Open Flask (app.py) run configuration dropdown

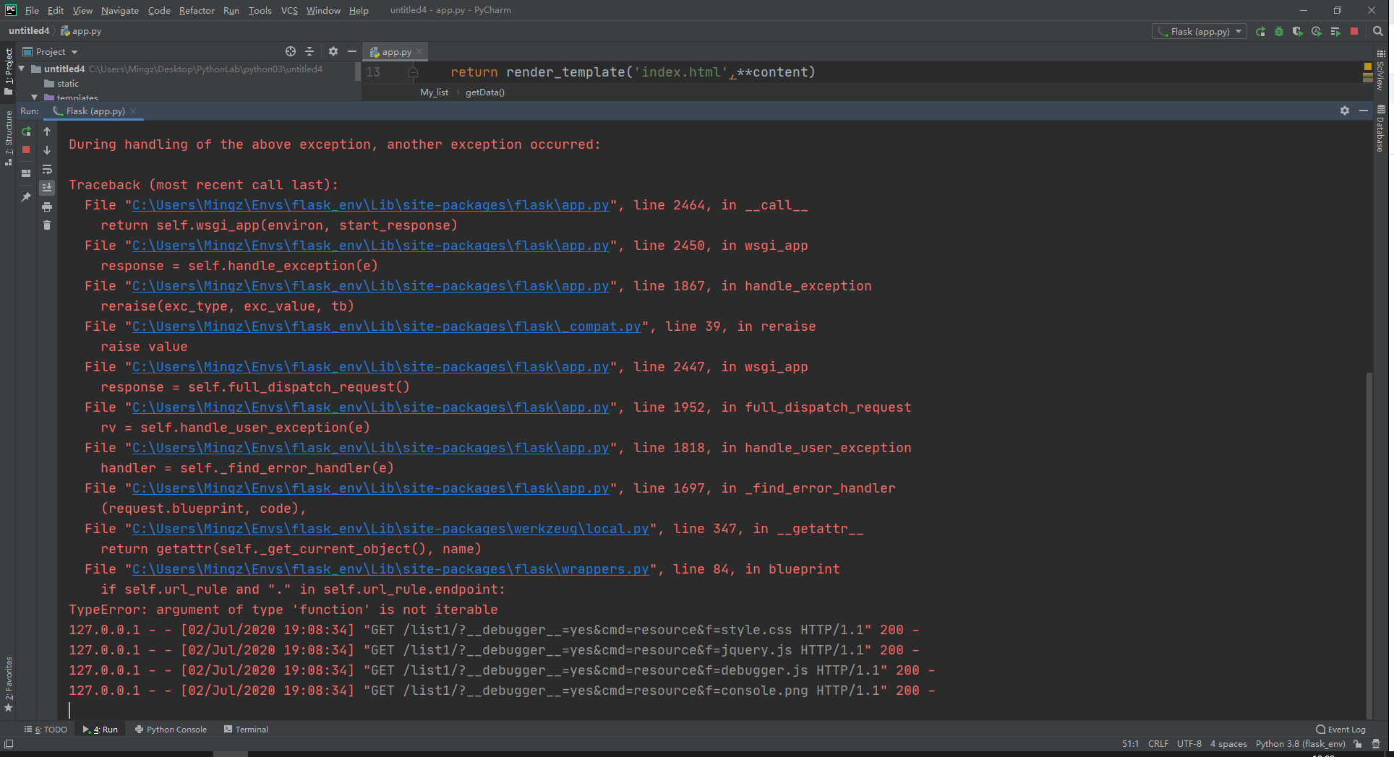coord(1200,31)
